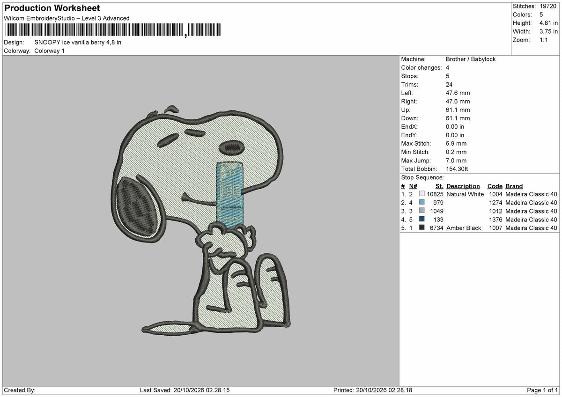Image resolution: width=562 pixels, height=397 pixels.
Task: Click the 'St.' column header
Action: tap(439, 186)
